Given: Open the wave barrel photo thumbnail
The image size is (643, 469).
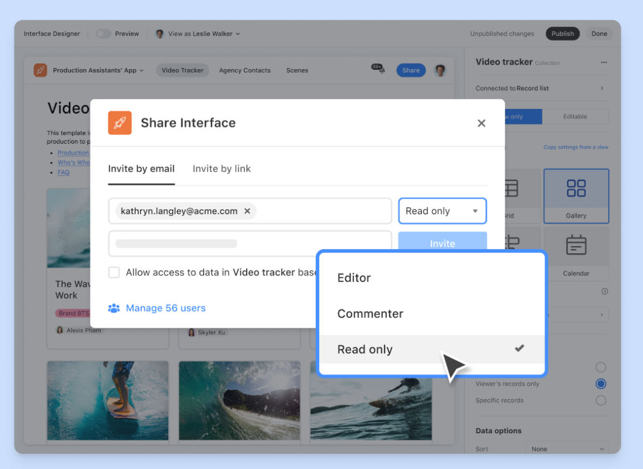Looking at the screenshot, I should point(240,400).
